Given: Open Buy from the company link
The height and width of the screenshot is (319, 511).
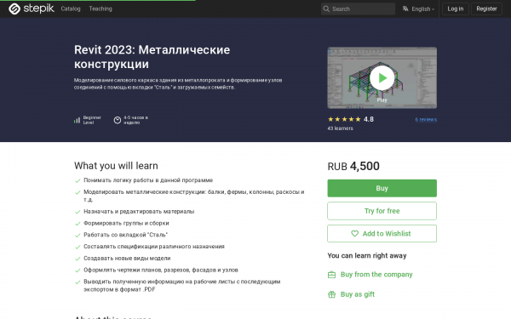Looking at the screenshot, I should [376, 275].
